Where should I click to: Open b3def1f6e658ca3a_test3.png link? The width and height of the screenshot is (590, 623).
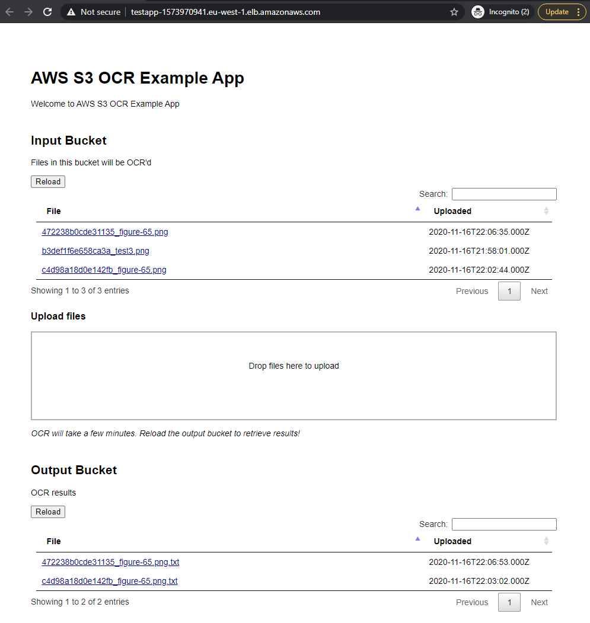[95, 251]
